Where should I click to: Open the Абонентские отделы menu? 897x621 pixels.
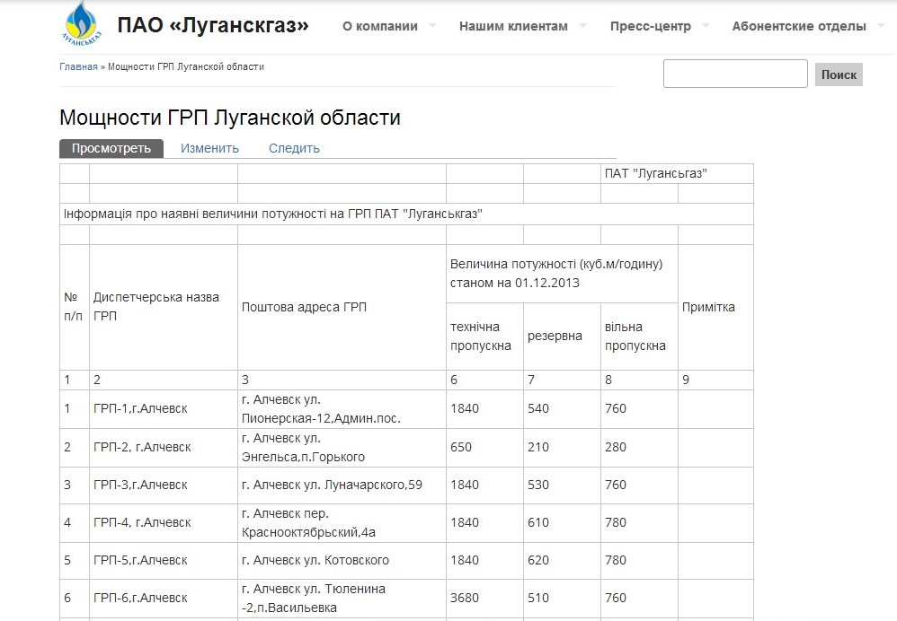point(799,26)
